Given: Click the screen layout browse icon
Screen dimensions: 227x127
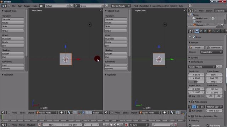Looking at the screenshot, I should (41, 6).
